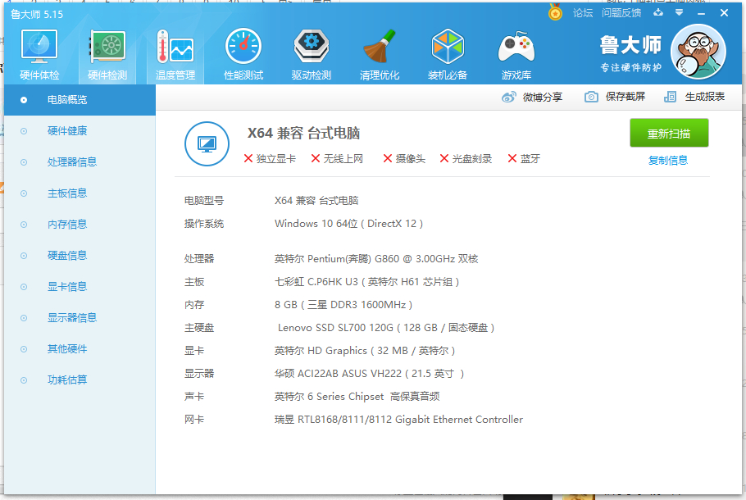The height and width of the screenshot is (500, 746).
Task: Launch the 性能测试 performance benchmark
Action: [243, 54]
